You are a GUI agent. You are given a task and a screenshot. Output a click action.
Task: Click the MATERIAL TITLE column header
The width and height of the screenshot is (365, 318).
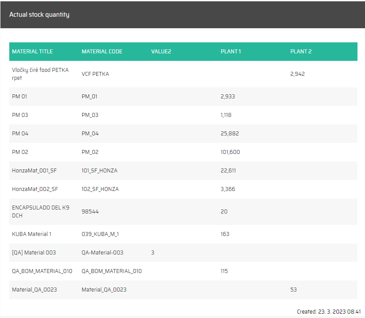tap(32, 52)
